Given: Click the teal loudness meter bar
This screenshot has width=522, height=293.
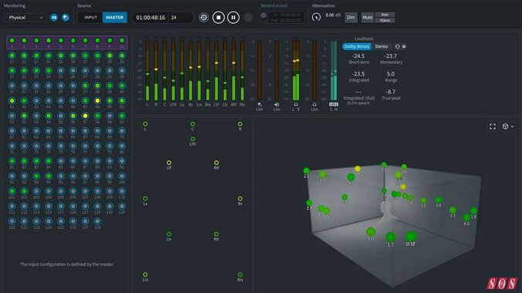Looking at the screenshot, I should pos(334,70).
